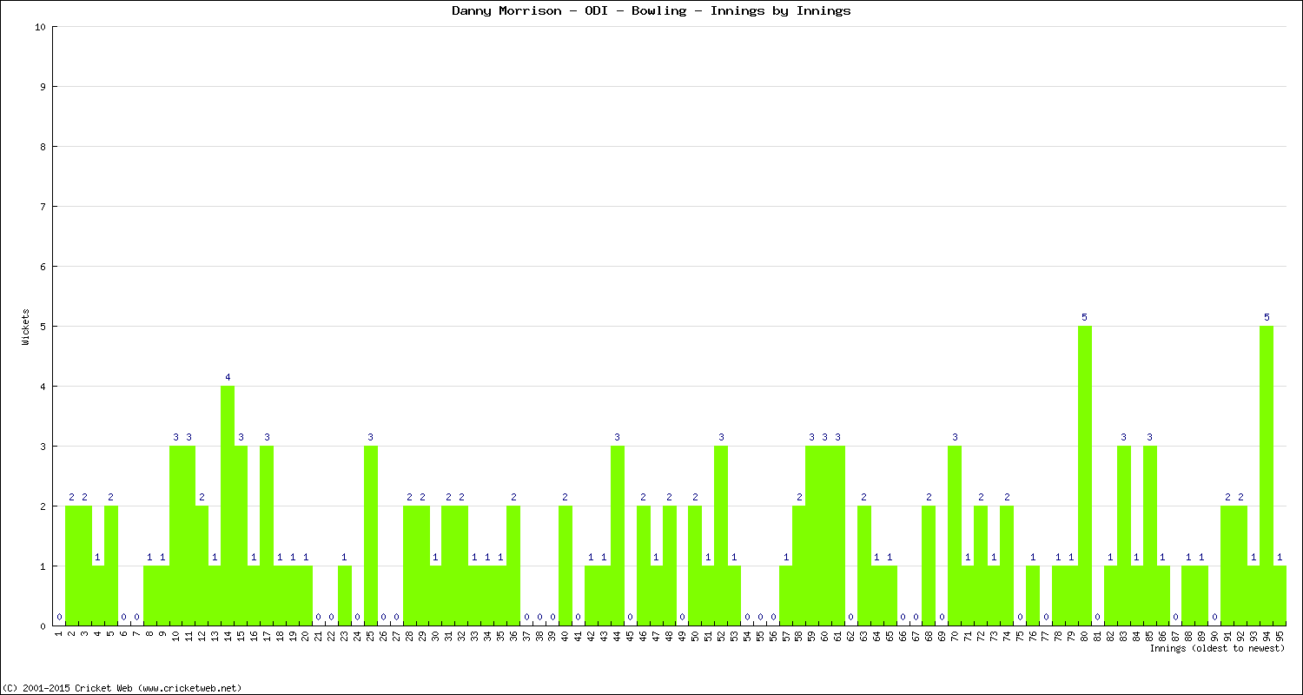Click the y-axis tick label 8
Image resolution: width=1303 pixels, height=695 pixels.
43,147
